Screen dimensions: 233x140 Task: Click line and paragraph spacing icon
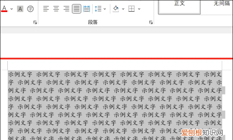(98, 9)
